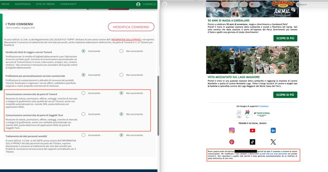Click the Trenord logo in email footer
328x172 pixels.
point(262,114)
